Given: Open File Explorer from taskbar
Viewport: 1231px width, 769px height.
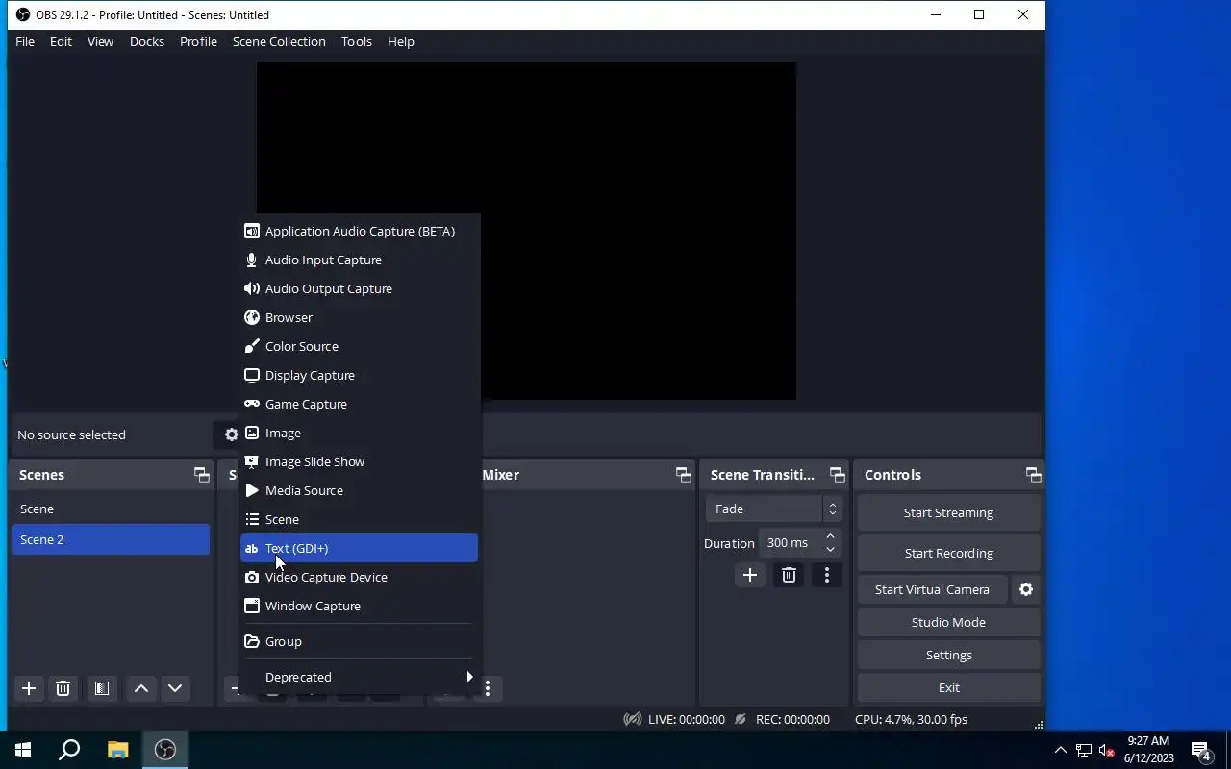Looking at the screenshot, I should click(117, 750).
